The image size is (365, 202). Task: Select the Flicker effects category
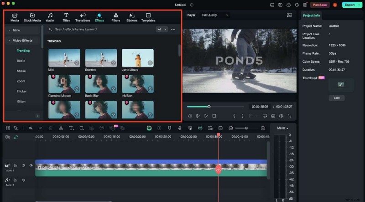coord(21,91)
